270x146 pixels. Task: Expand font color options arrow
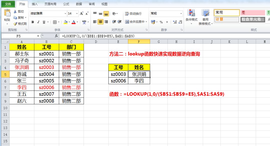(77, 22)
